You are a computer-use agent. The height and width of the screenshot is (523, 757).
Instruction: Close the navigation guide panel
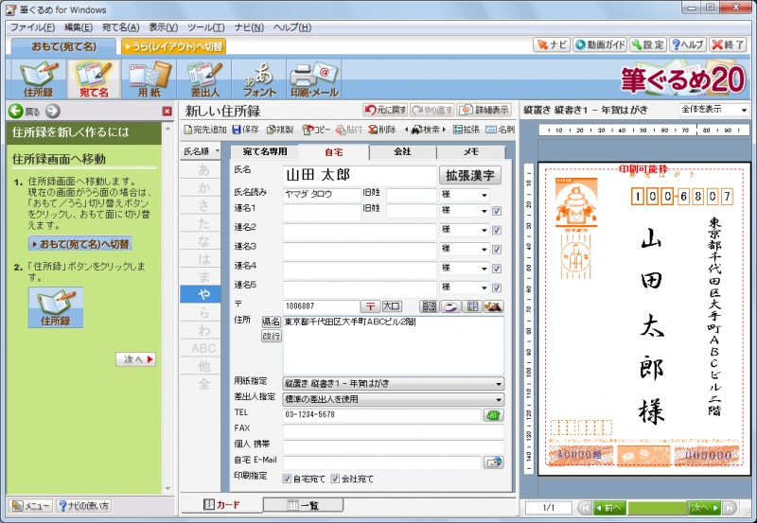[167, 112]
